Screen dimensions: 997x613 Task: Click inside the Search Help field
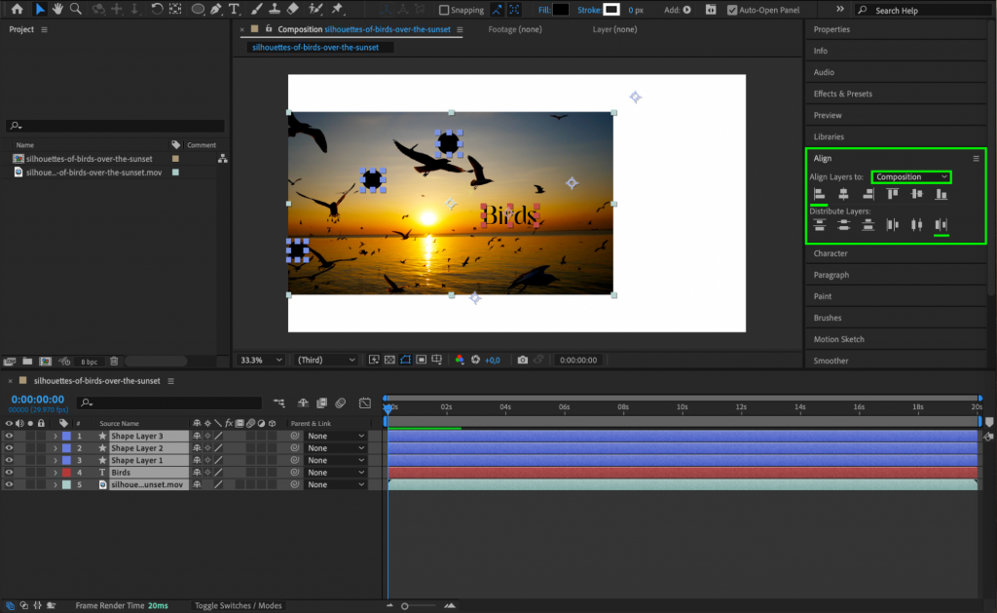click(x=925, y=9)
